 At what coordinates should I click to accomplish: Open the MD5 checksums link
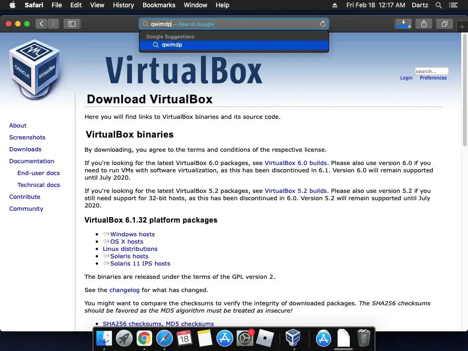(190, 324)
